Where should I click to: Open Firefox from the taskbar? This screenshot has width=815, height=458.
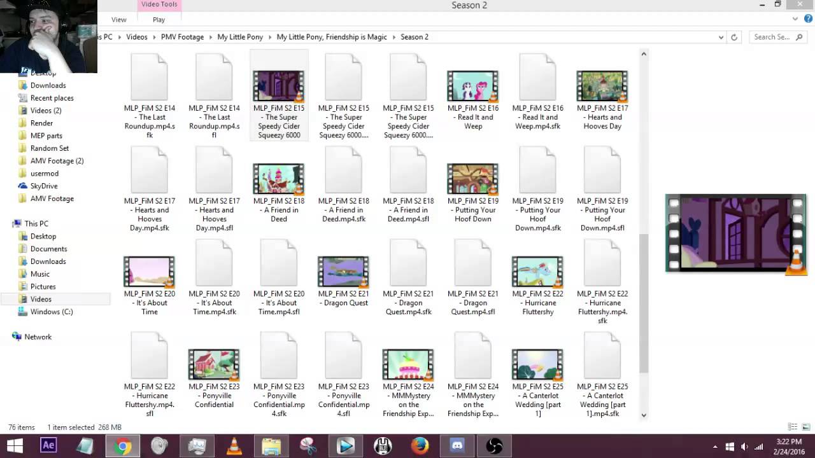tap(420, 446)
